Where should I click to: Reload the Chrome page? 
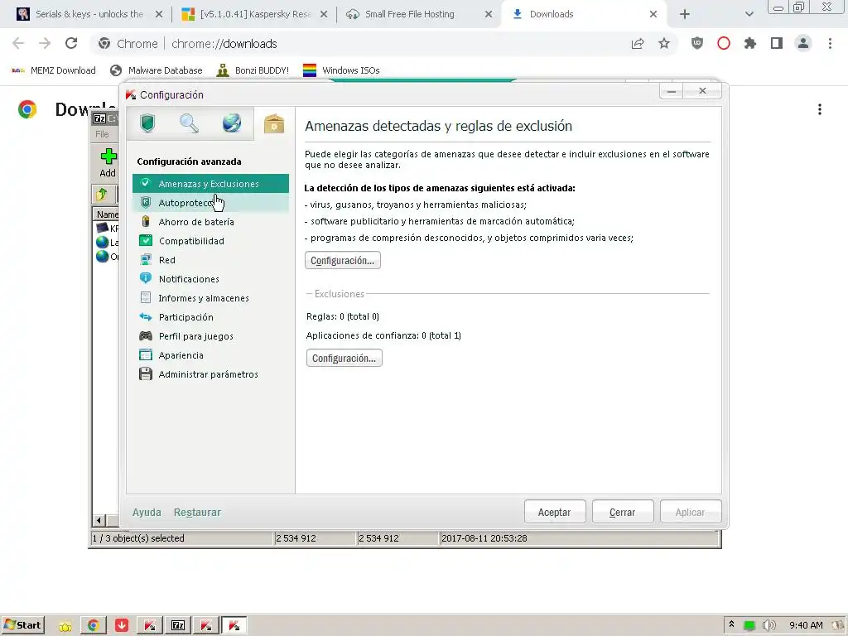click(x=71, y=43)
